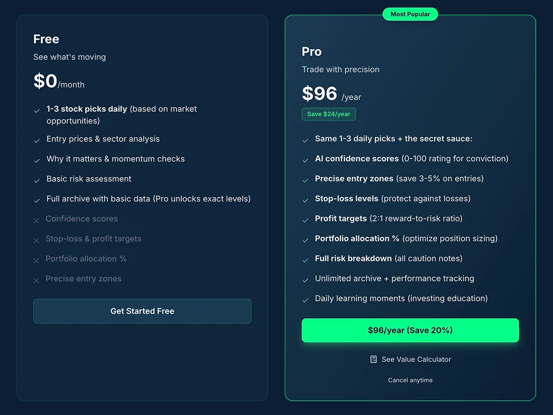This screenshot has width=553, height=415.
Task: Click the Get Started Free button
Action: click(142, 311)
